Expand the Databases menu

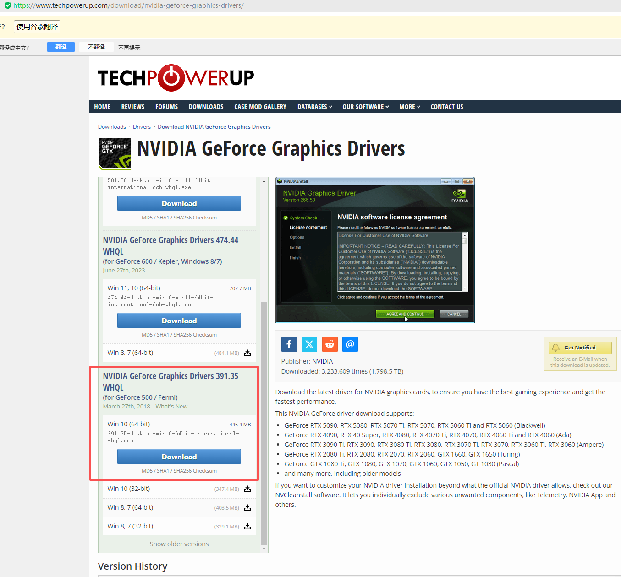pos(314,107)
